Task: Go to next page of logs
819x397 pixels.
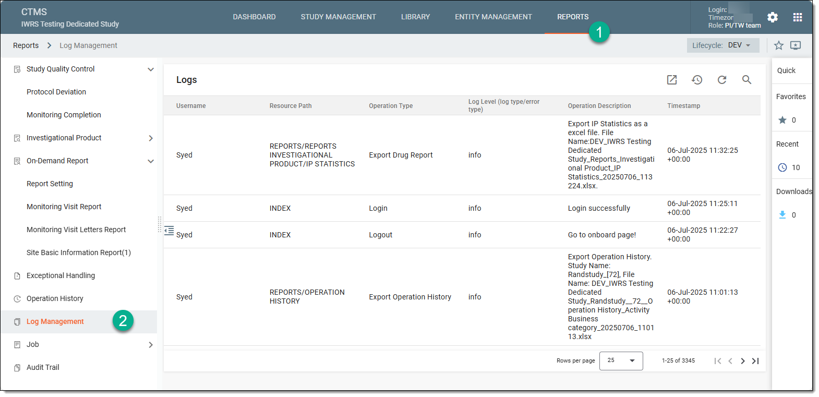Action: coord(743,361)
